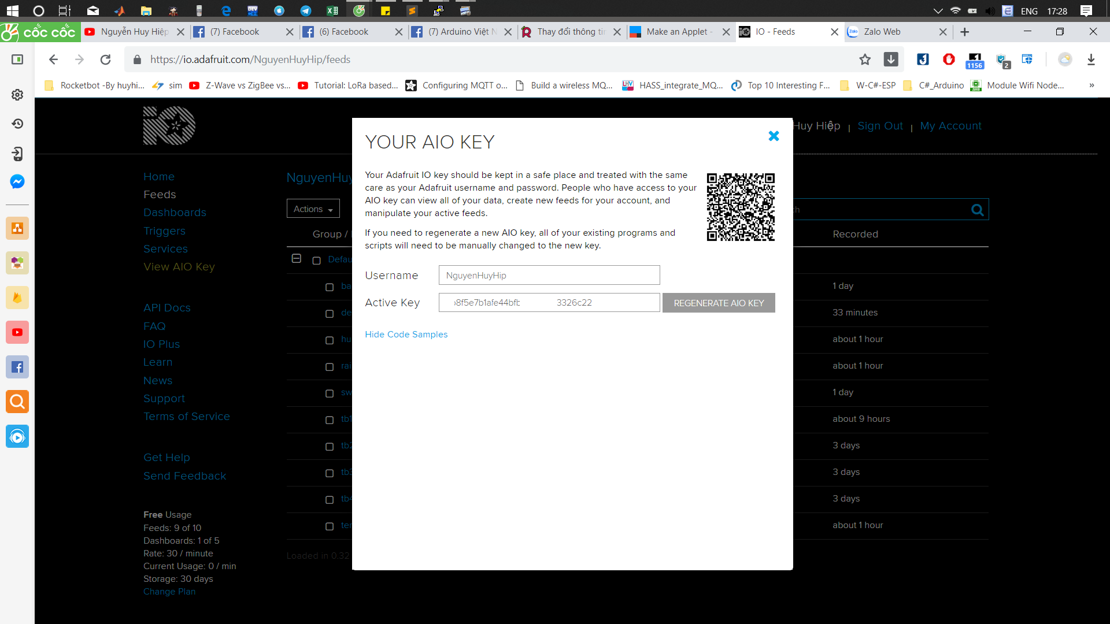Open the browser downloads icon
The width and height of the screenshot is (1110, 624).
[1091, 60]
